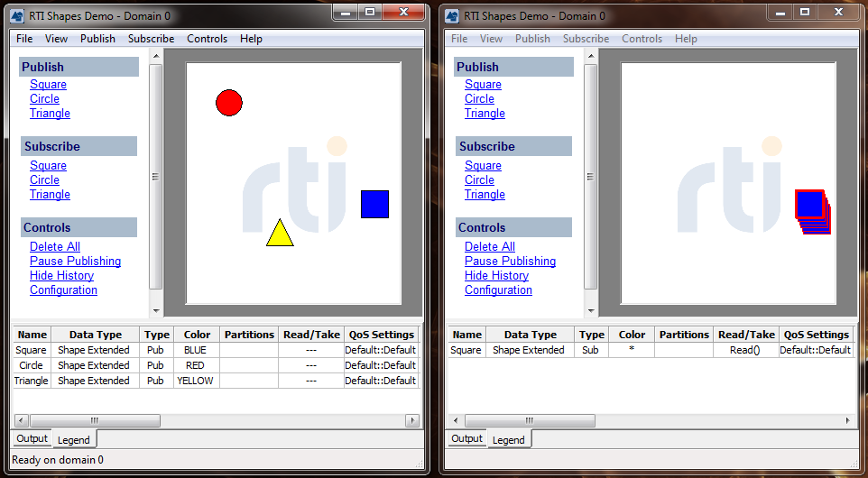Click QoS Settings column header in right table
The image size is (868, 478).
pyautogui.click(x=817, y=335)
